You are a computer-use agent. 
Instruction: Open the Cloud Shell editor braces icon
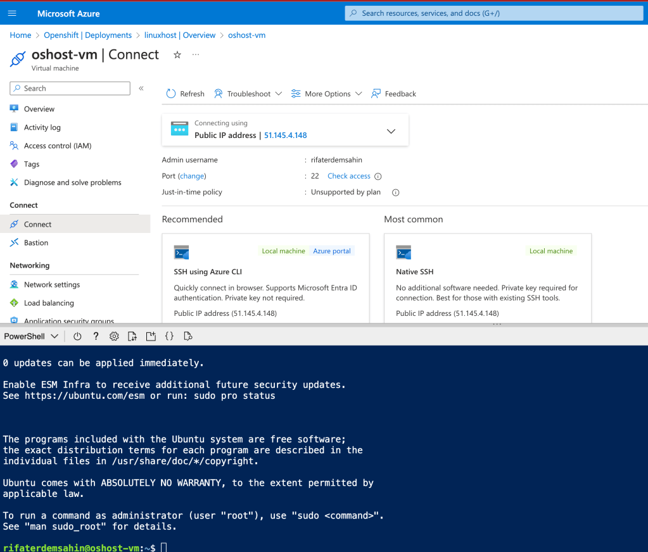pyautogui.click(x=169, y=336)
